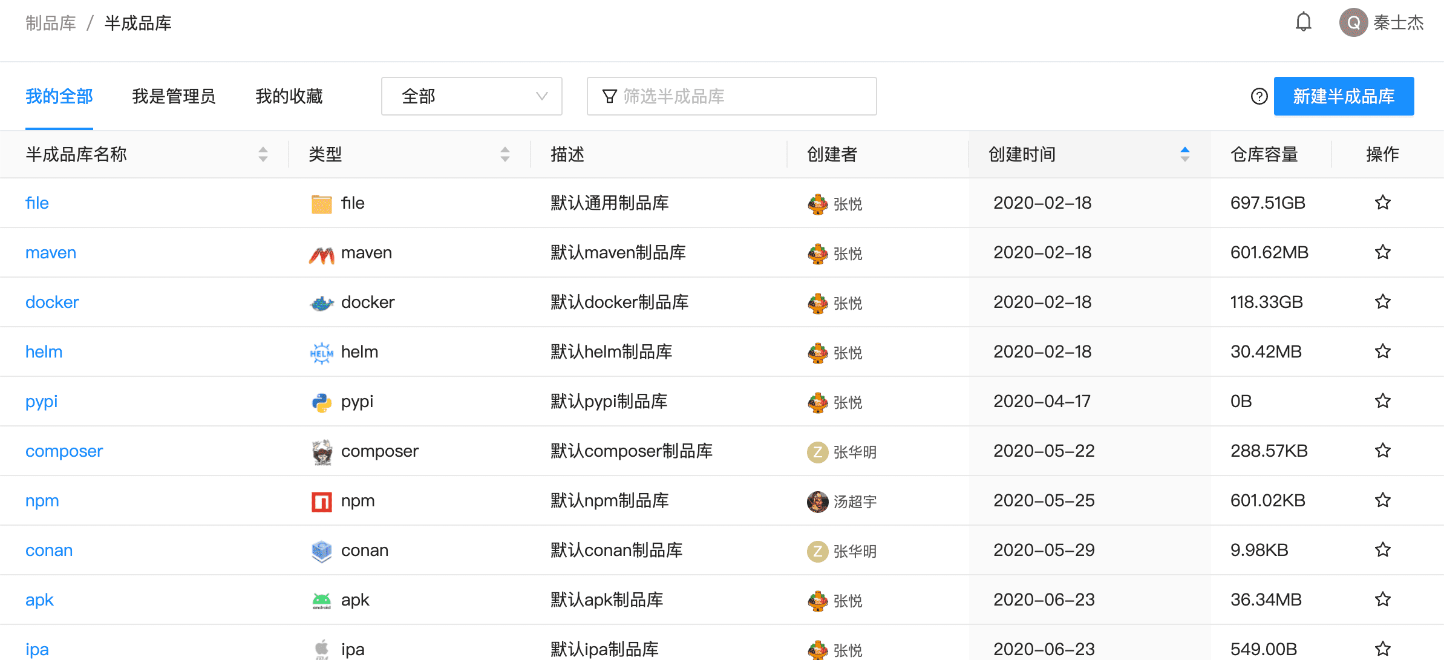The height and width of the screenshot is (660, 1444).
Task: Click 新建半成品库 button
Action: [1344, 96]
